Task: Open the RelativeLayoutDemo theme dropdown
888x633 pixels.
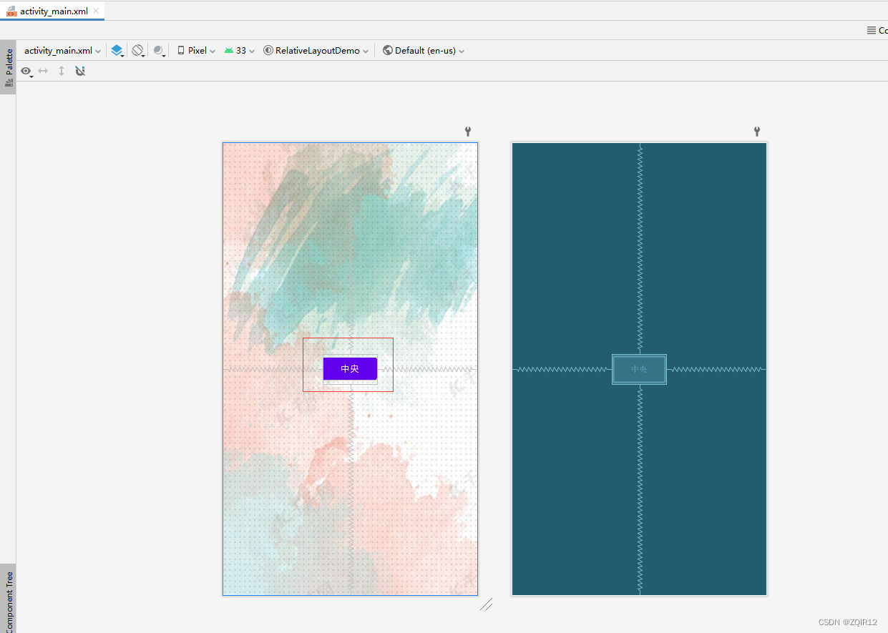Action: (x=316, y=50)
